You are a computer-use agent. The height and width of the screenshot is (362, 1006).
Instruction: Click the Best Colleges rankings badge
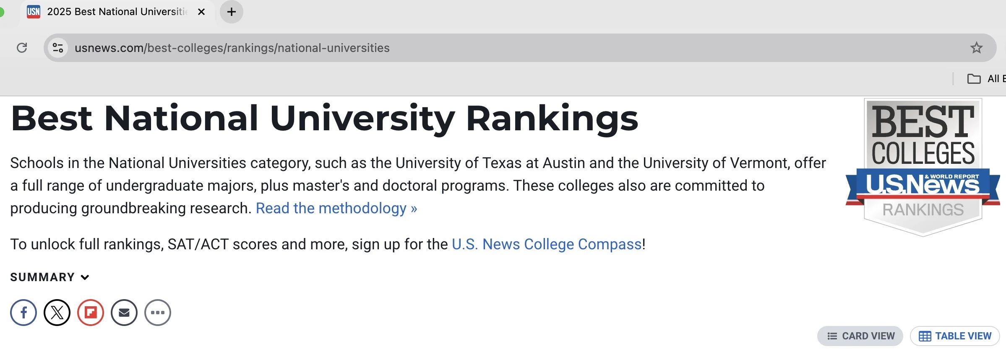pos(923,168)
